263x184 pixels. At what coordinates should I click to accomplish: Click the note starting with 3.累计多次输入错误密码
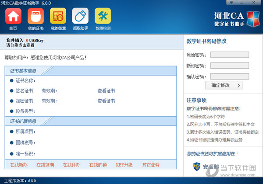pos(223,132)
